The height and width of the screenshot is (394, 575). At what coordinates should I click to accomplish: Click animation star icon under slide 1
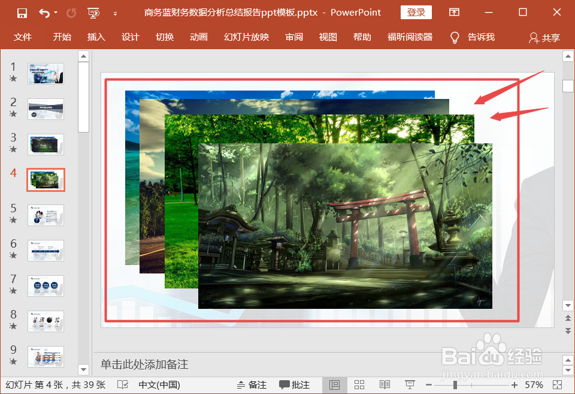(13, 78)
